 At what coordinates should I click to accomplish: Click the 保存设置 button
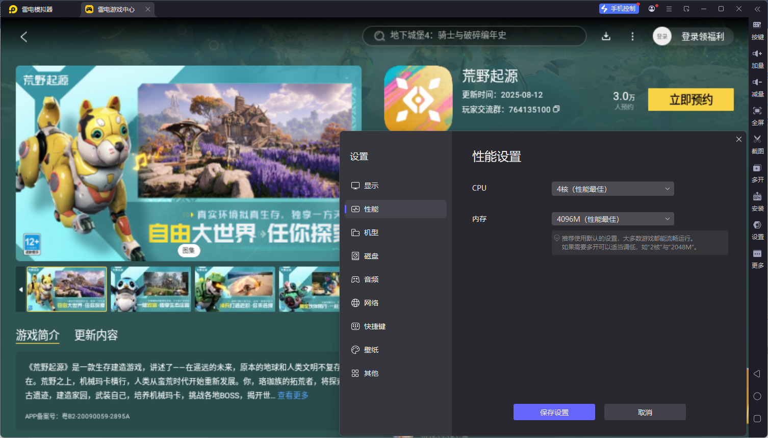tap(554, 412)
